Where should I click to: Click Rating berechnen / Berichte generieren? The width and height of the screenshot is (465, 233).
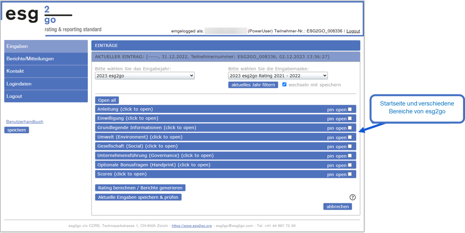[x=140, y=188]
